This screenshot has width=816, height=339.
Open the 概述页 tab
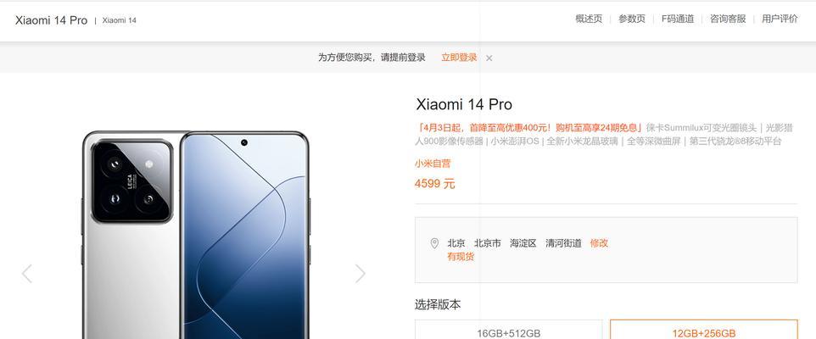pos(589,19)
